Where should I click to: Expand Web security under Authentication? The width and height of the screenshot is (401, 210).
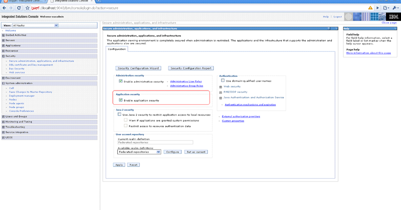coord(221,87)
